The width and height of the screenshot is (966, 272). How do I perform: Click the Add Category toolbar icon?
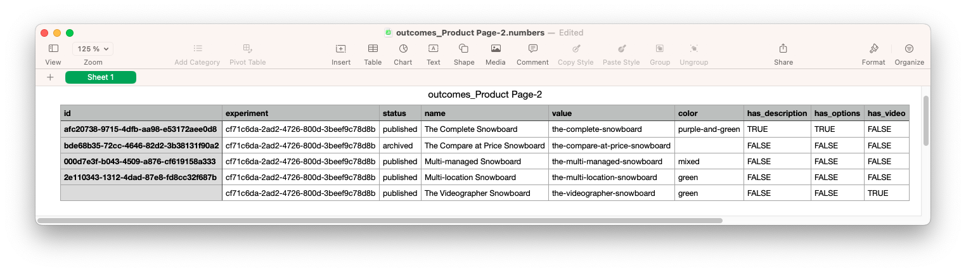click(197, 49)
